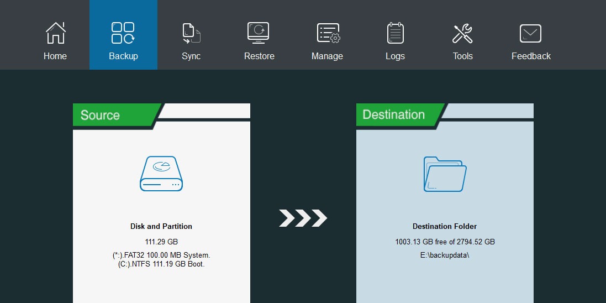Select the FAT32 100.00 MB System partition line
Screen dimensions: 606x303
(161, 255)
